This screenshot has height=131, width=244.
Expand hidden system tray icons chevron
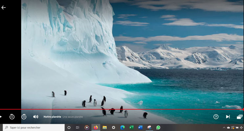224,128
